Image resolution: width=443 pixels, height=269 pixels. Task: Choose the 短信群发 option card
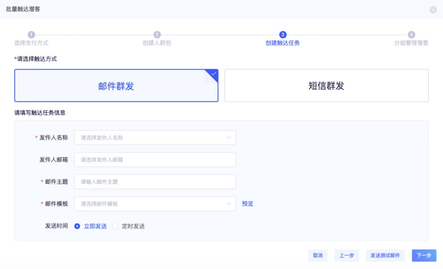(x=326, y=86)
